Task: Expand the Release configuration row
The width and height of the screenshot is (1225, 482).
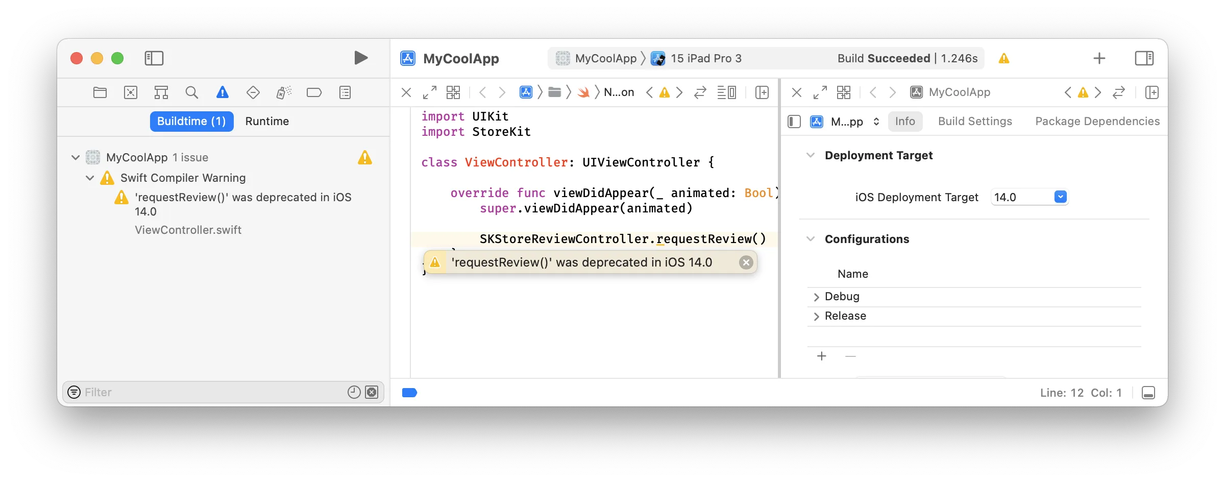Action: [817, 316]
